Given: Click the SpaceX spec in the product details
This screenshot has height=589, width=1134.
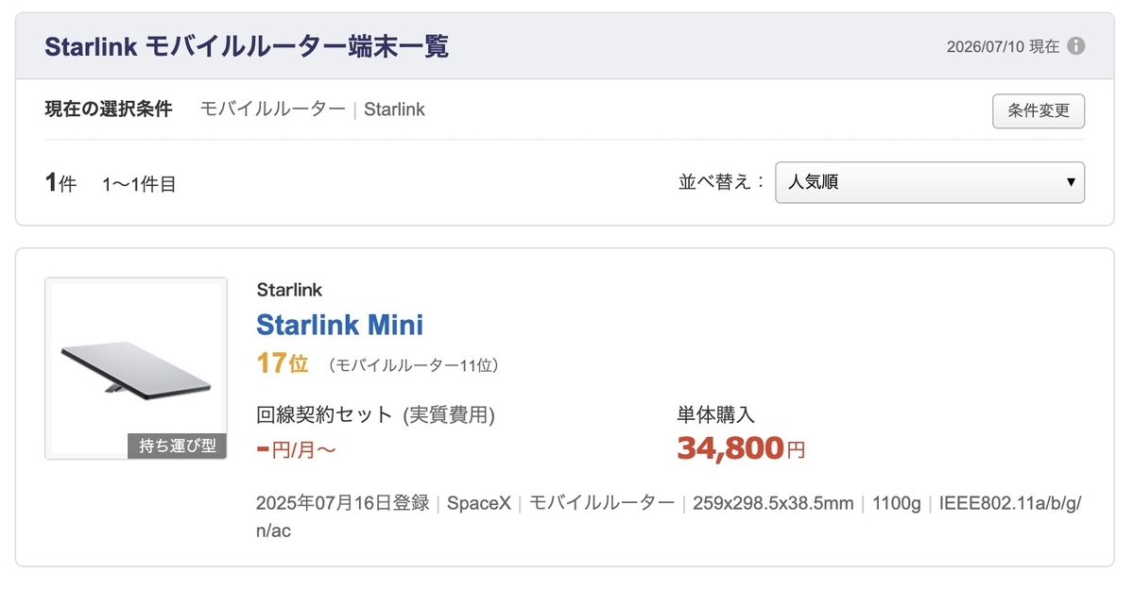Looking at the screenshot, I should 479,503.
